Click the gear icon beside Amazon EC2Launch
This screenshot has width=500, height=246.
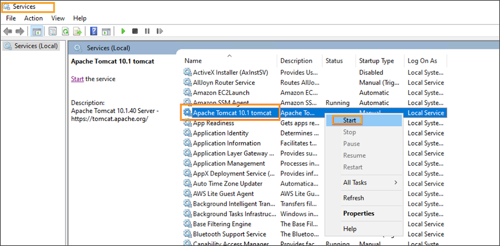point(187,92)
